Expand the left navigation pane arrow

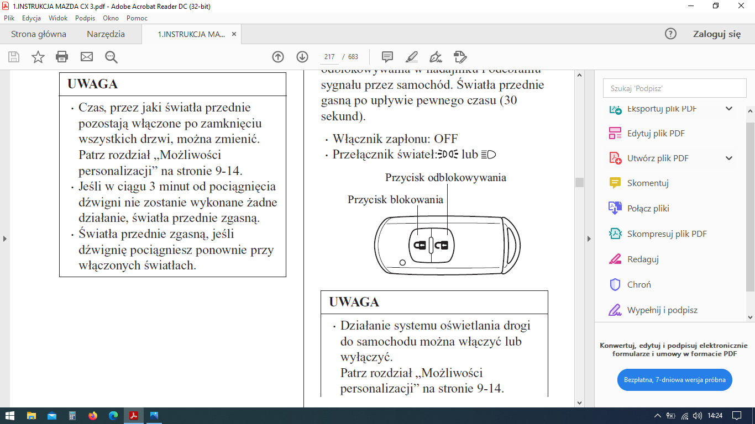click(x=5, y=239)
